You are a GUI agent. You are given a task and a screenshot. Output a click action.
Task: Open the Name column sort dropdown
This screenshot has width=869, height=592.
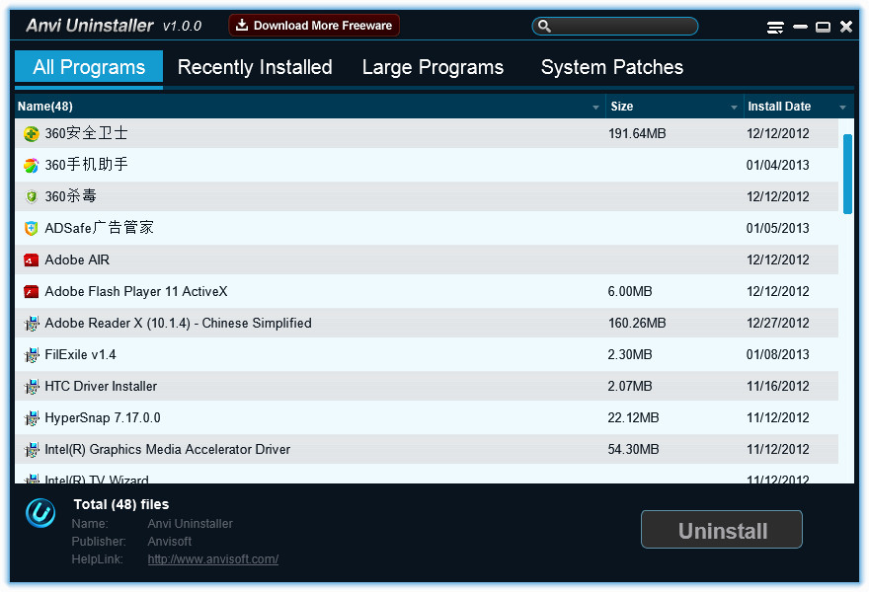pos(595,107)
